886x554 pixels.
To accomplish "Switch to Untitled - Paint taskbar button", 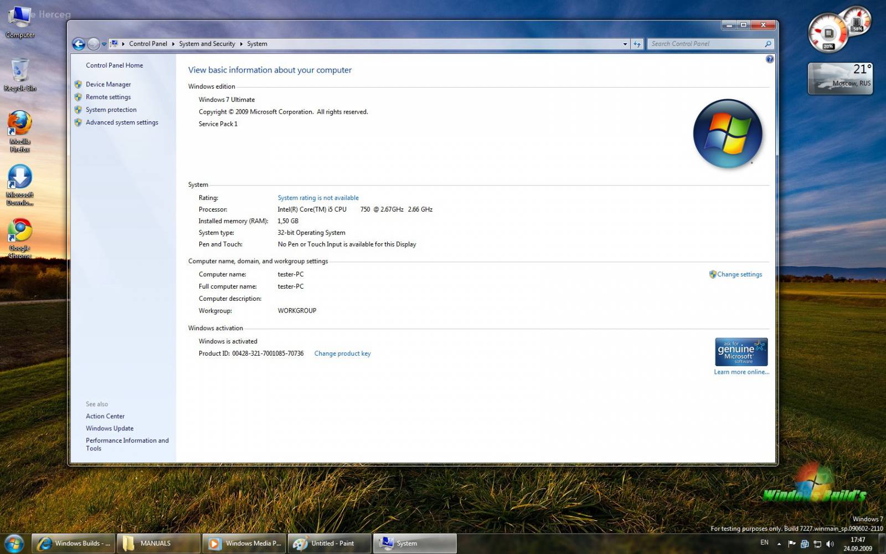I will [x=329, y=543].
